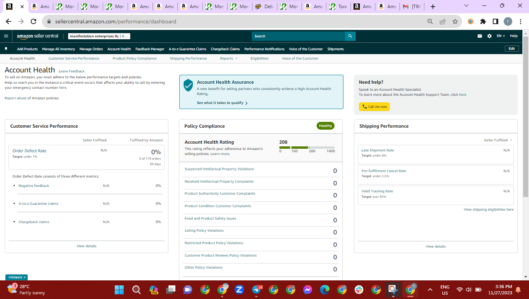Open the messages envelope icon

pos(480,36)
